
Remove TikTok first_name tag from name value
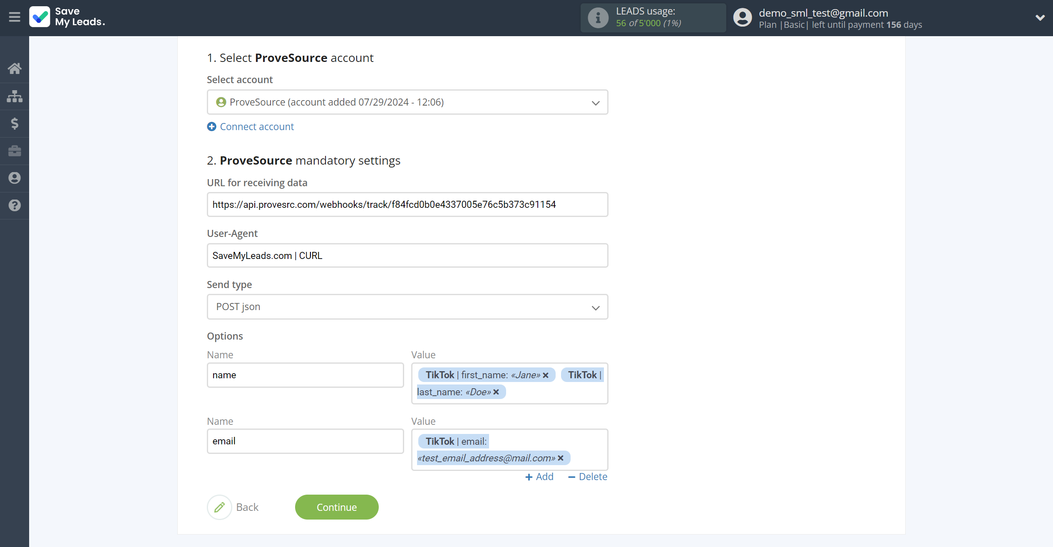(545, 375)
